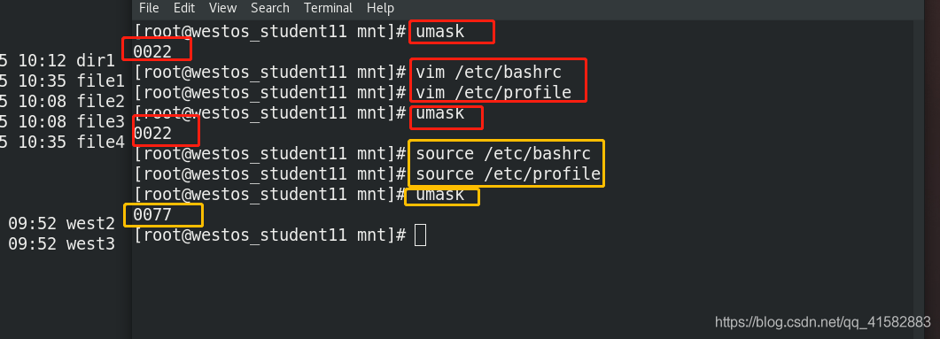Click the first 0022 umask output
Screen dimensions: 940x339
click(152, 51)
